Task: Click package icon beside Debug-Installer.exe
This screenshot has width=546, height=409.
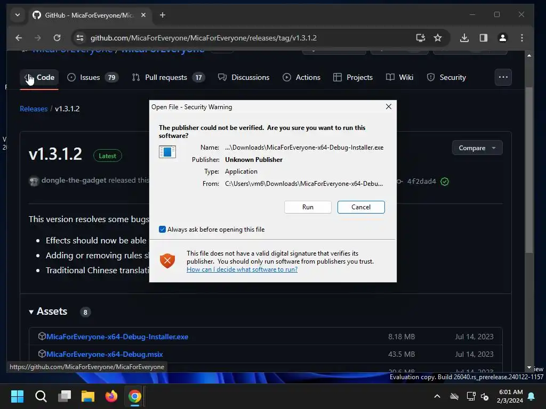Action: coord(42,336)
